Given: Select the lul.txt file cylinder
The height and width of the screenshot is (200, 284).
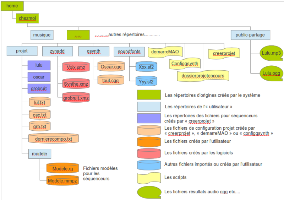Looking at the screenshot, I should [40, 102].
